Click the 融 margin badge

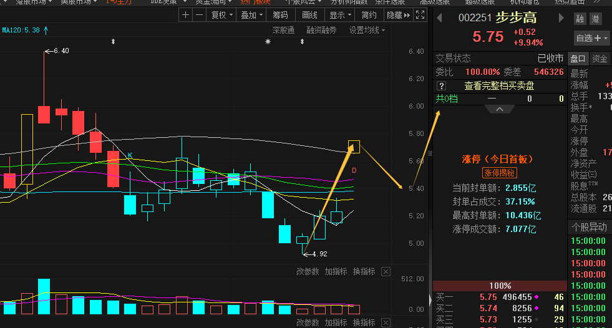click(580, 19)
